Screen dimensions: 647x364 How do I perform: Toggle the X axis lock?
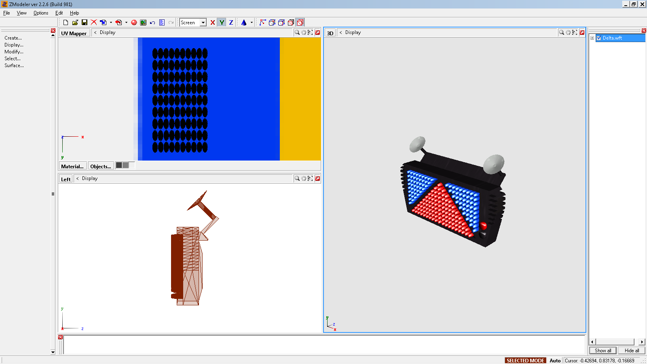click(x=213, y=23)
